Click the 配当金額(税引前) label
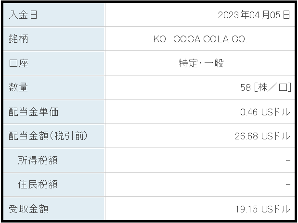The width and height of the screenshot is (298, 223). 48,136
